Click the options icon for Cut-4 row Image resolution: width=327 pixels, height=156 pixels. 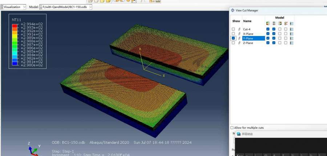click(292, 29)
